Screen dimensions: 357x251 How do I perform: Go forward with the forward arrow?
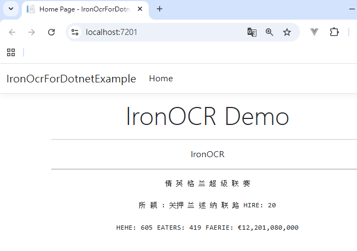point(32,32)
